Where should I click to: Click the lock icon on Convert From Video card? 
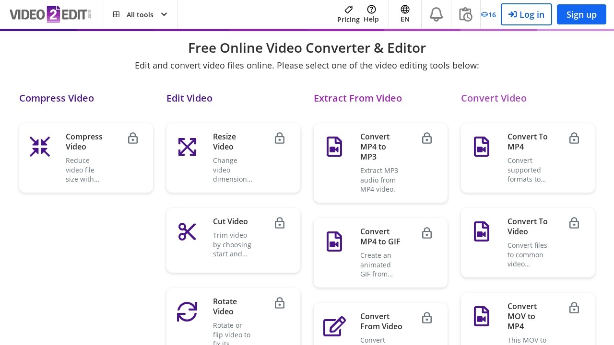tap(427, 318)
